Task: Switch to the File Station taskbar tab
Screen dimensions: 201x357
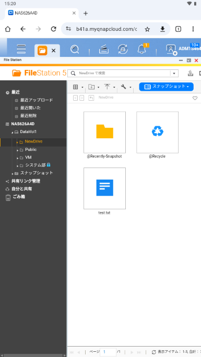Action: click(x=42, y=51)
